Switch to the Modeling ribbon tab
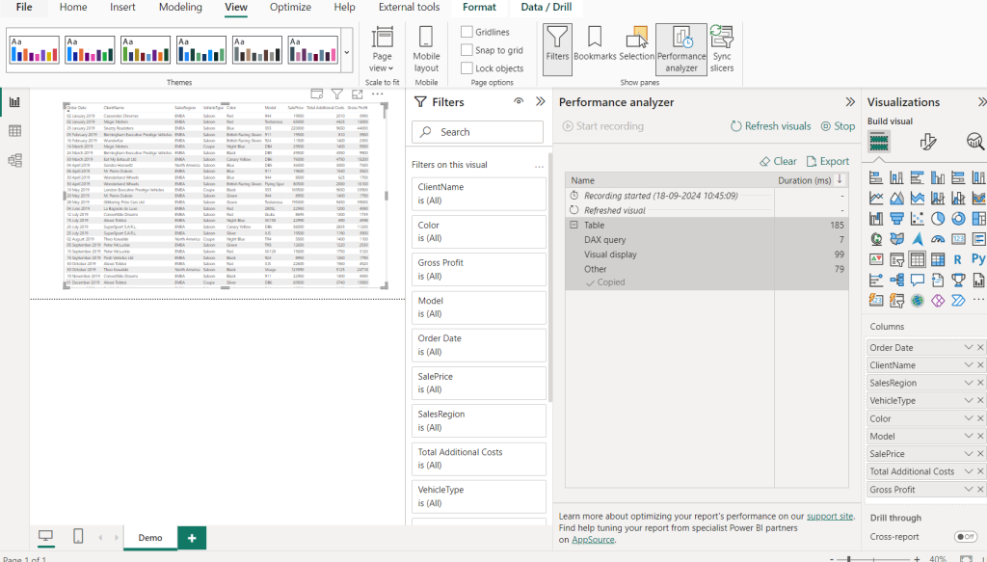987x562 pixels. coord(180,7)
